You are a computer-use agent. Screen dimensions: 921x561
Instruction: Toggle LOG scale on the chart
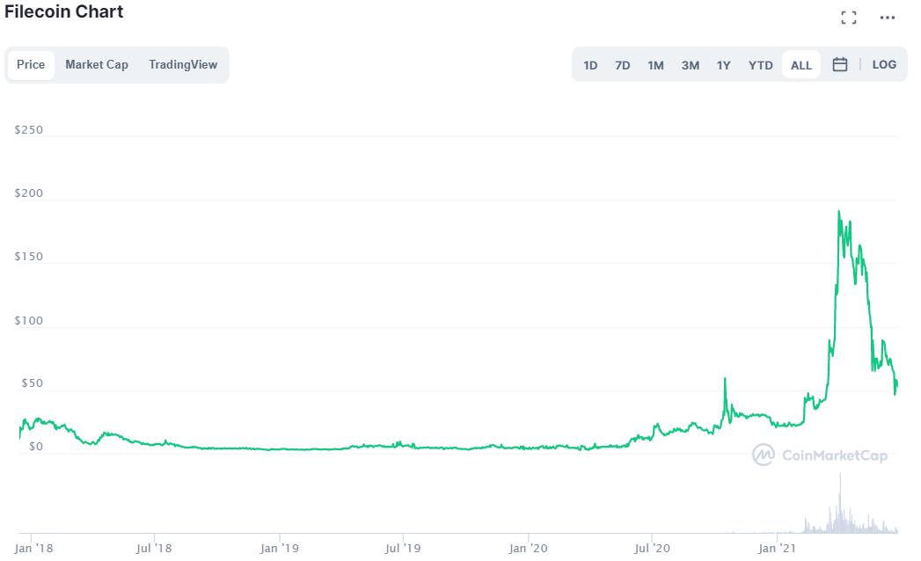[x=884, y=64]
